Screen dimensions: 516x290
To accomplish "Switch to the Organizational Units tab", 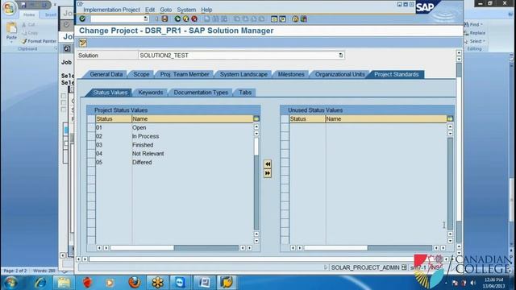I will [339, 74].
